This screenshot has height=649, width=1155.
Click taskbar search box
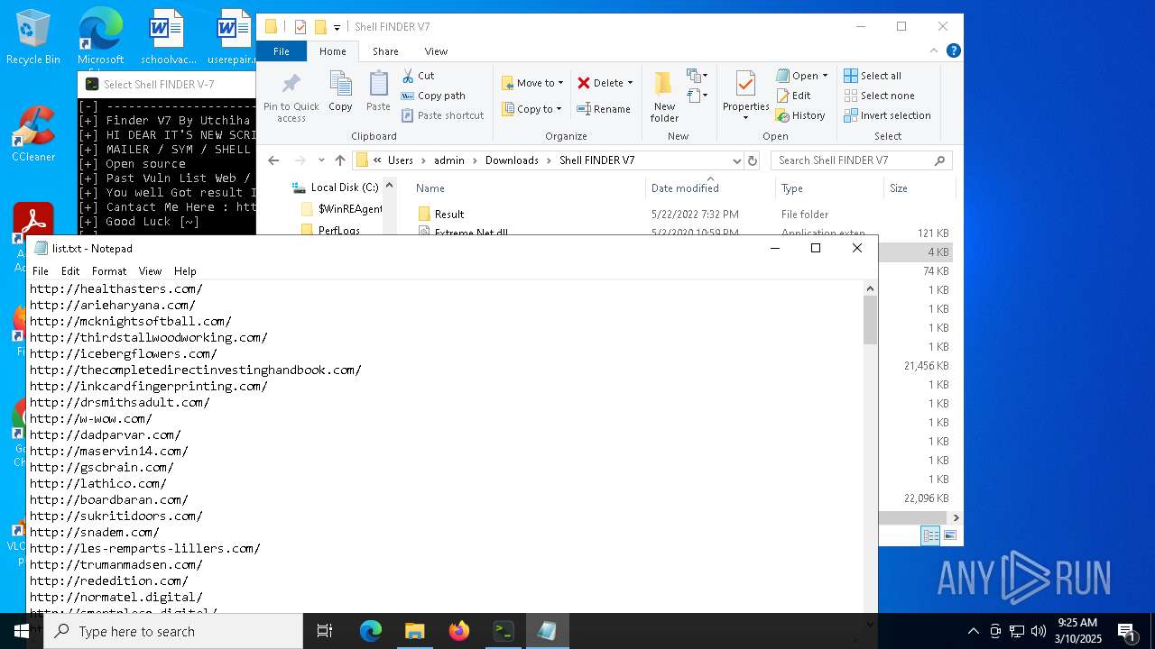(x=173, y=631)
